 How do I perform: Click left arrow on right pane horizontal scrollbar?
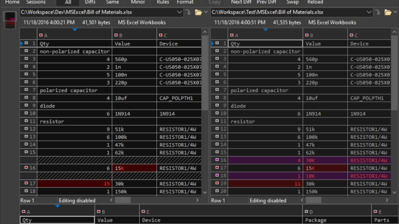[x=302, y=200]
